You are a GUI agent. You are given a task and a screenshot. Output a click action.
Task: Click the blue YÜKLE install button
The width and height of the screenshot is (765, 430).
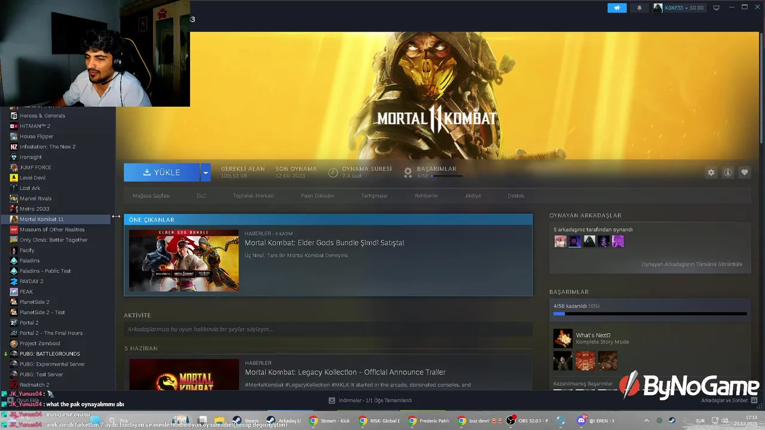click(161, 173)
